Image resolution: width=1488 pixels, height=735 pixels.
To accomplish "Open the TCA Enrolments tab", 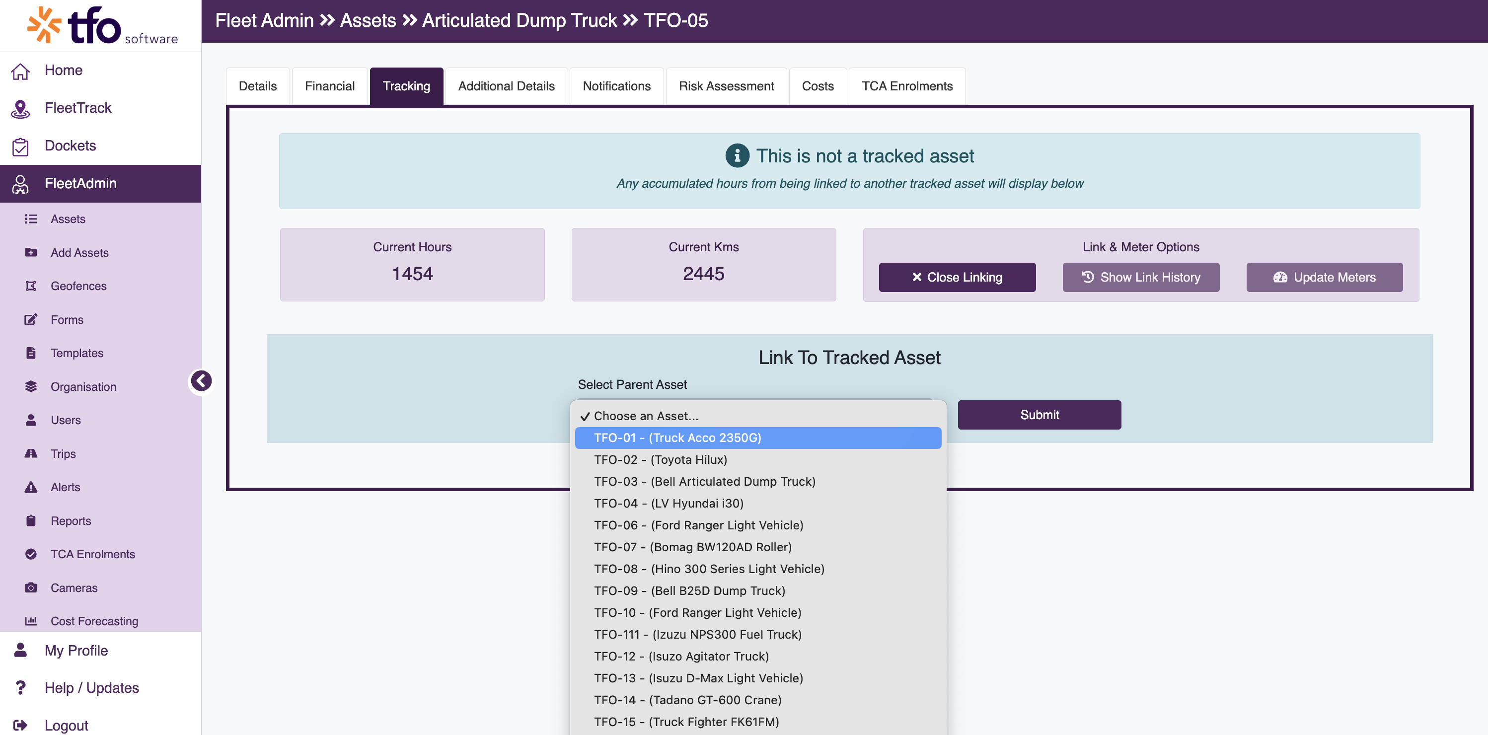I will (x=907, y=86).
